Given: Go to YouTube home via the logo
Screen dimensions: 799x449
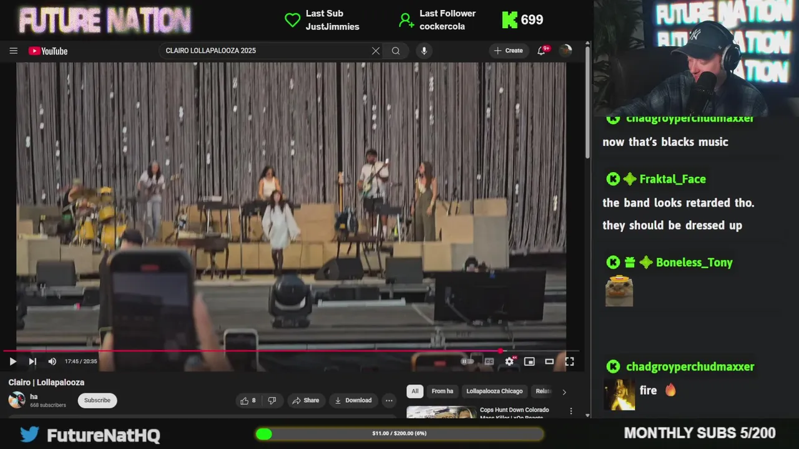Looking at the screenshot, I should (48, 51).
